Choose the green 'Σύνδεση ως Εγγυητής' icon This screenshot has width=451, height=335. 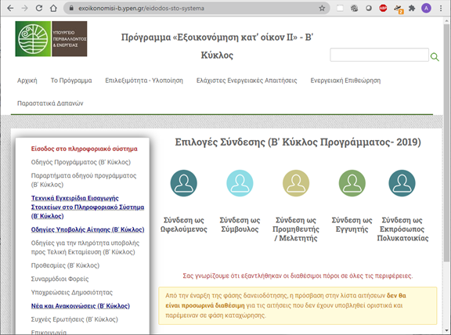[x=352, y=183]
